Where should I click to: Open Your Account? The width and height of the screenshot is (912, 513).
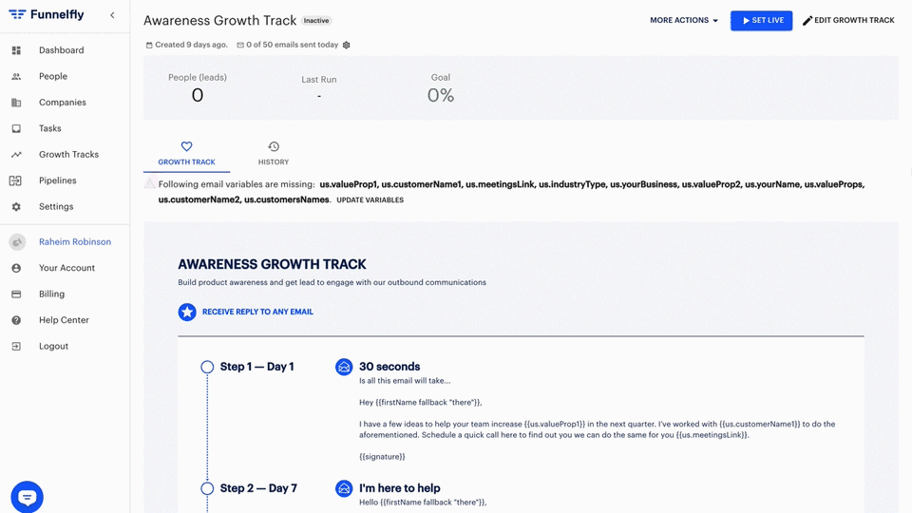[x=66, y=268]
